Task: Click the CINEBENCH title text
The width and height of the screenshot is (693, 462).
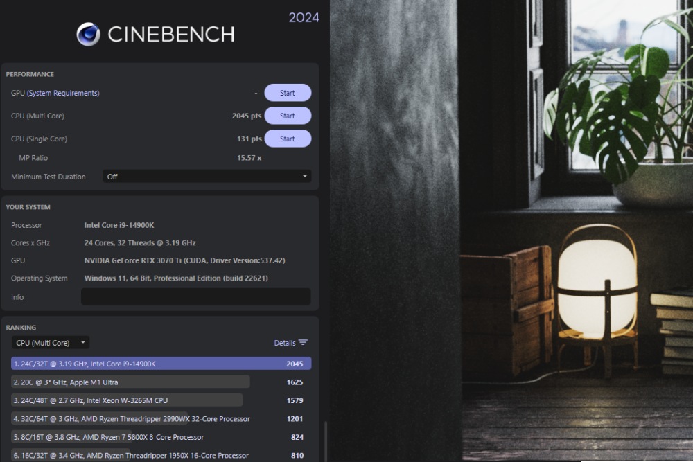Action: [171, 35]
